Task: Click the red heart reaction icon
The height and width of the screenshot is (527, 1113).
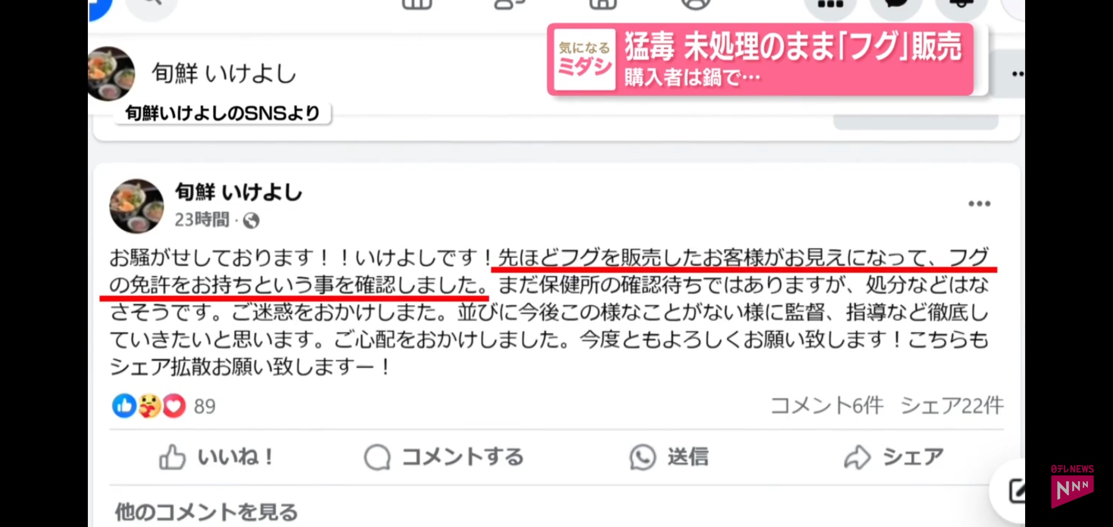Action: 174,406
